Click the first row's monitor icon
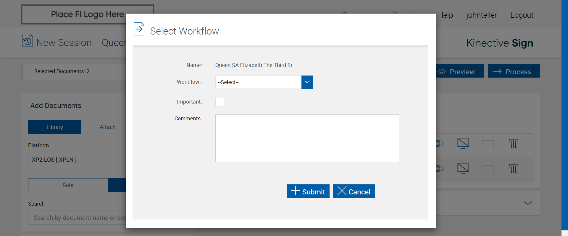This screenshot has width=568, height=236. pyautogui.click(x=463, y=143)
